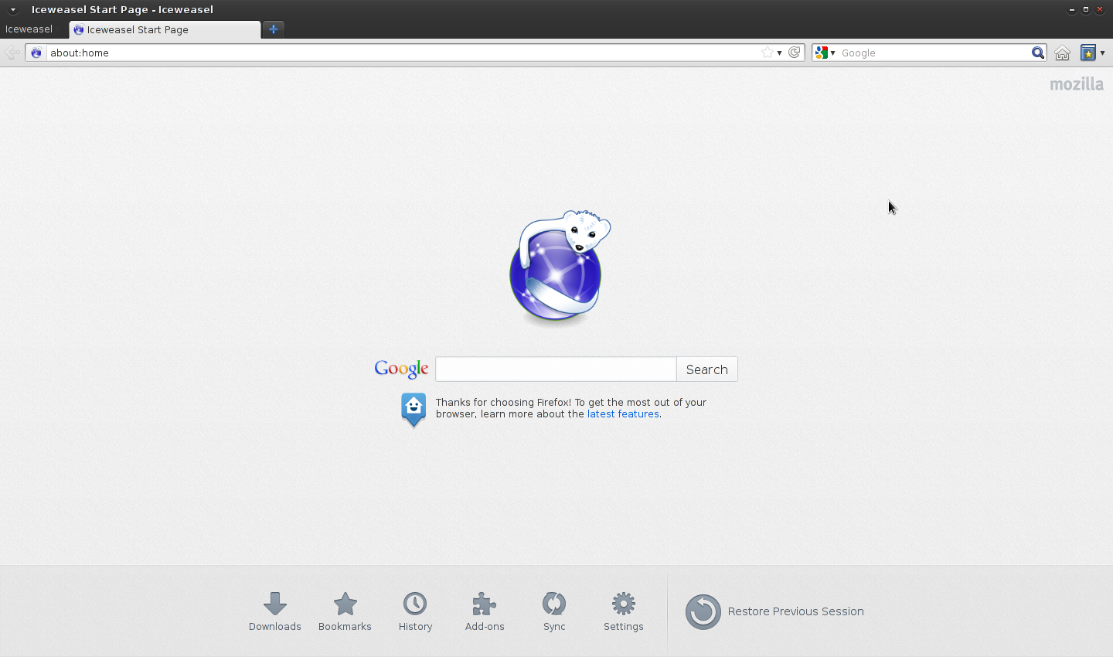Maximize the Iceweasel window
Image resolution: width=1113 pixels, height=657 pixels.
[x=1086, y=9]
